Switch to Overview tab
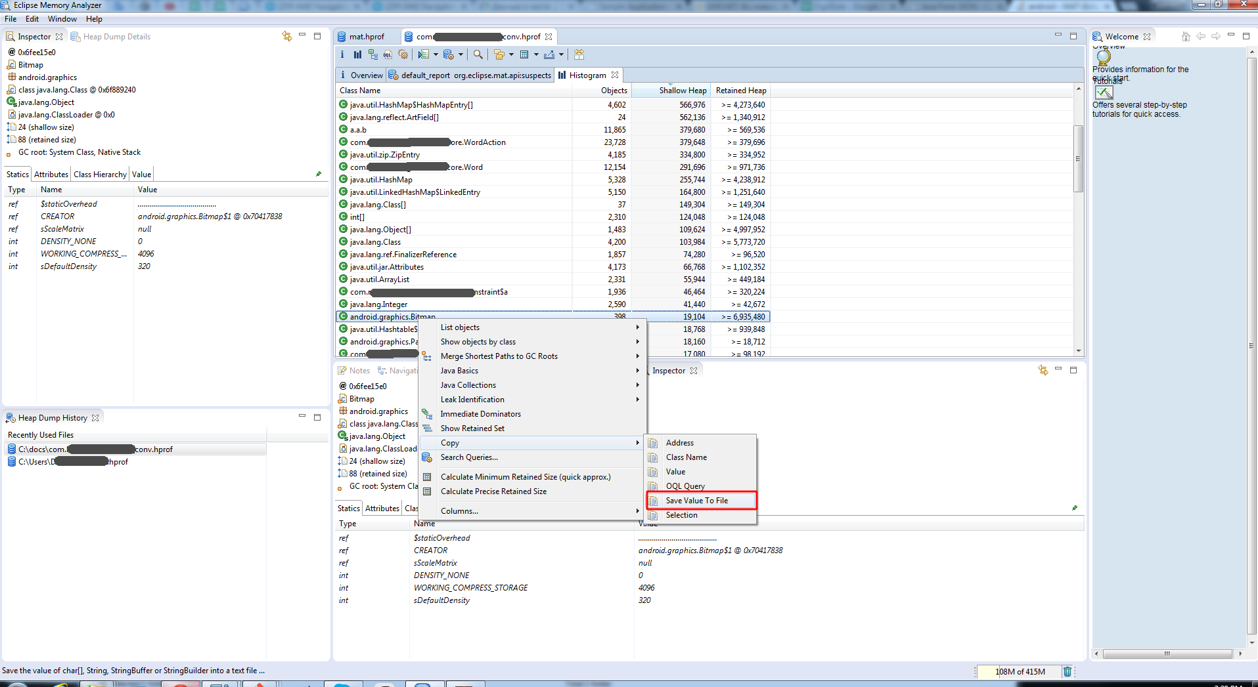 361,75
